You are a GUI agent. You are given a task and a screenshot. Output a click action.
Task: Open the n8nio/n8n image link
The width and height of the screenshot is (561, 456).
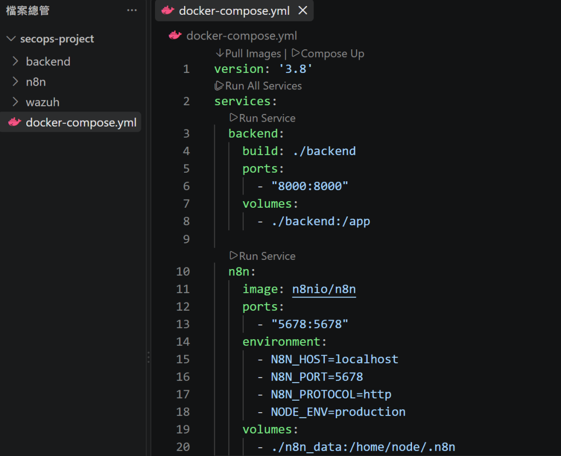coord(324,289)
